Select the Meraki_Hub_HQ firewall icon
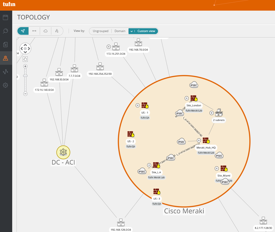Image resolution: width=275 pixels, height=232 pixels. [x=206, y=140]
